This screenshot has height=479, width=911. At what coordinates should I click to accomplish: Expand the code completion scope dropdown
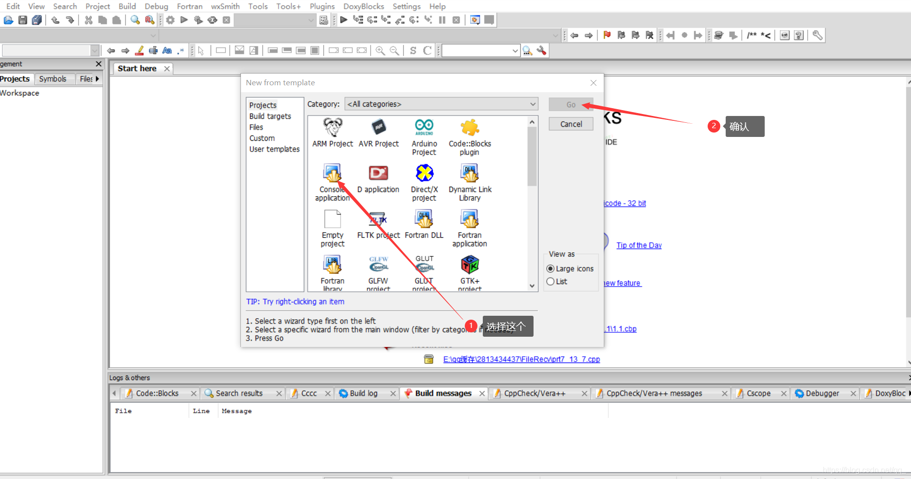[153, 35]
